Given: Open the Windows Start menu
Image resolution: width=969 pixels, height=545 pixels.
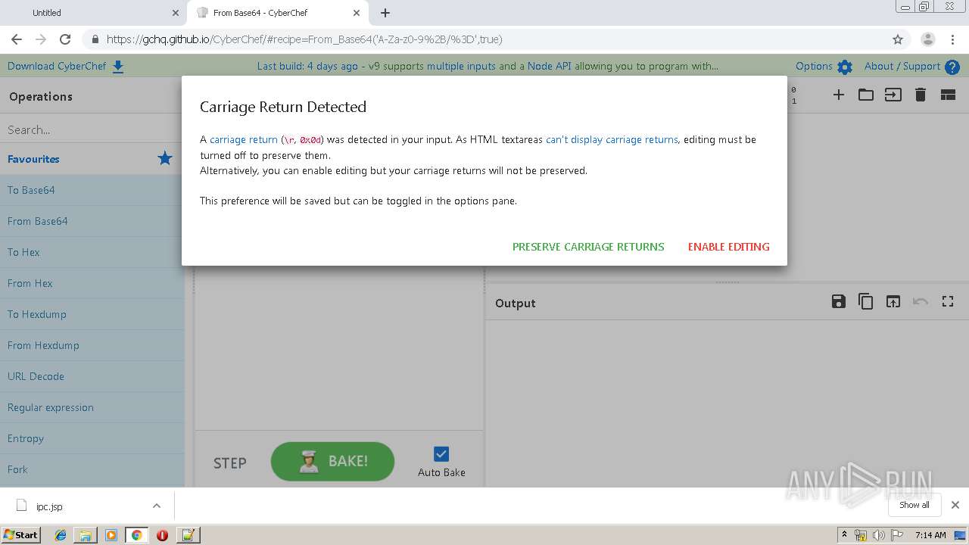Looking at the screenshot, I should (x=20, y=535).
